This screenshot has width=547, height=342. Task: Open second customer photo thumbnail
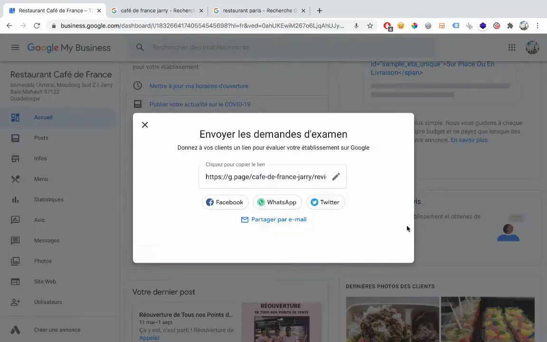(x=488, y=319)
